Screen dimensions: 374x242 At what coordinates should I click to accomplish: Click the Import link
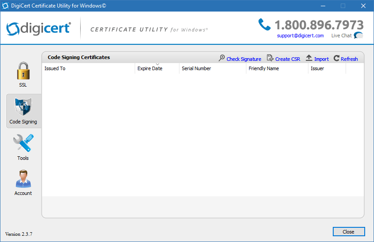click(x=321, y=59)
